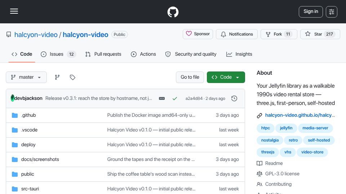Click the fork count 11
Image resolution: width=346 pixels, height=194 pixels.
288,34
